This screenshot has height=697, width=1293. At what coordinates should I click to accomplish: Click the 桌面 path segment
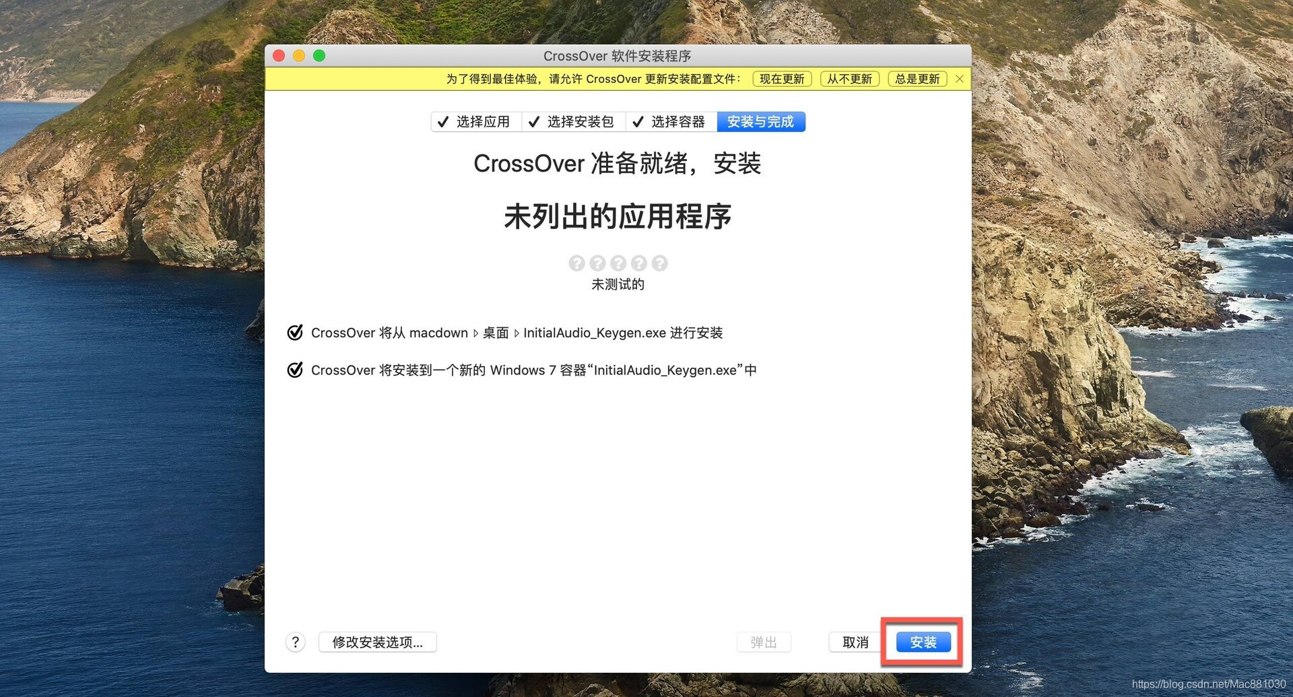pos(496,333)
